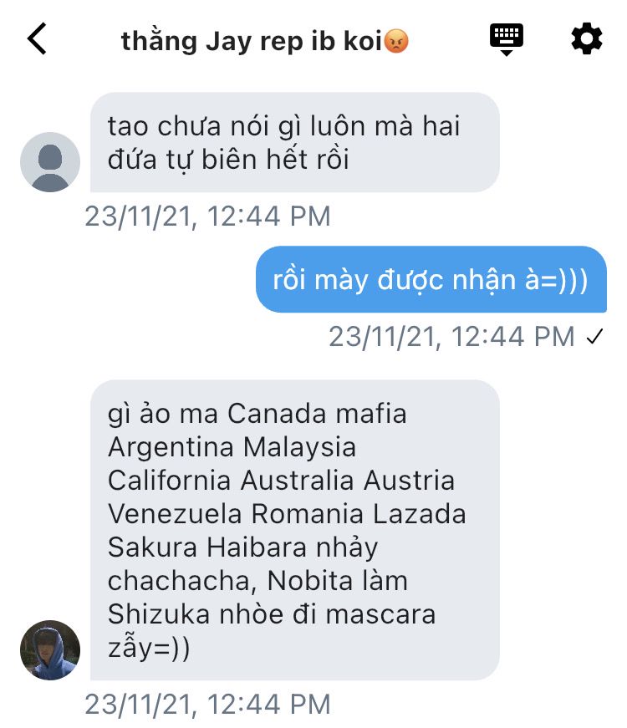The height and width of the screenshot is (728, 627).
Task: Tap the "zẫy=))" ending of the message
Action: 149,648
